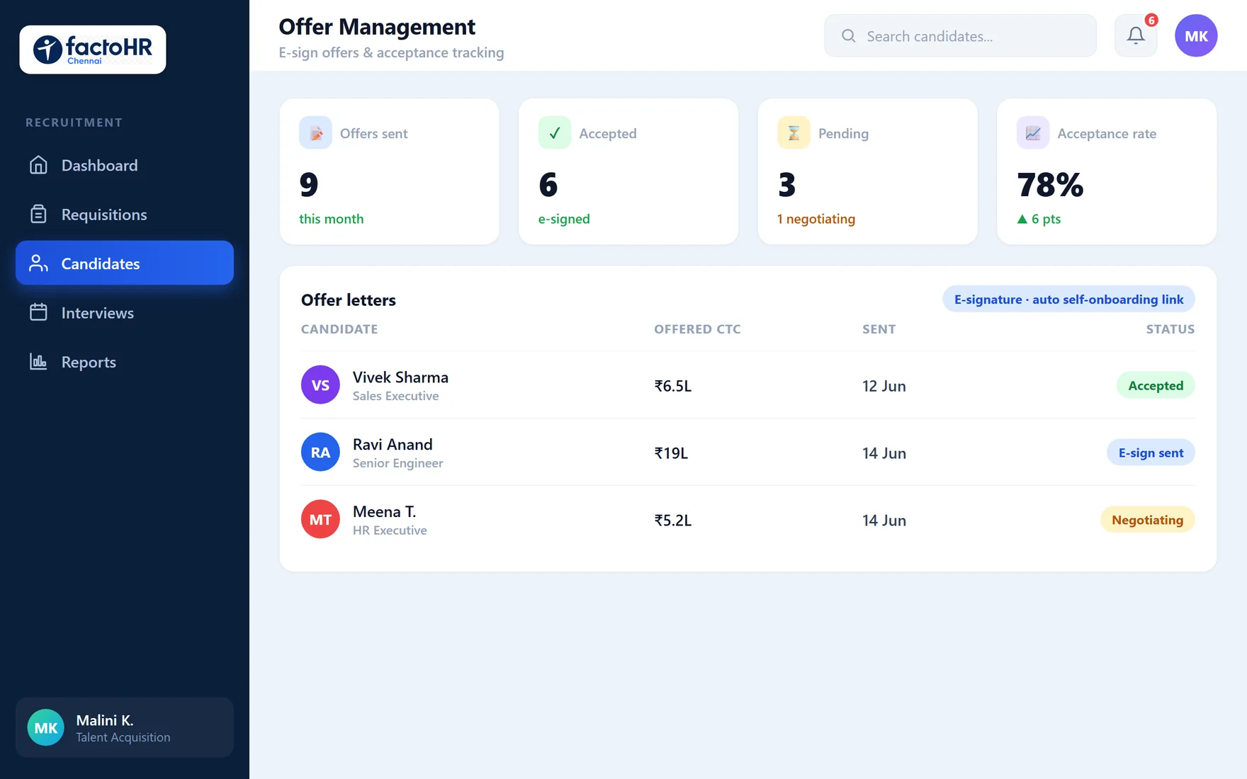Click the STATUS column header
This screenshot has width=1247, height=779.
[x=1170, y=329]
